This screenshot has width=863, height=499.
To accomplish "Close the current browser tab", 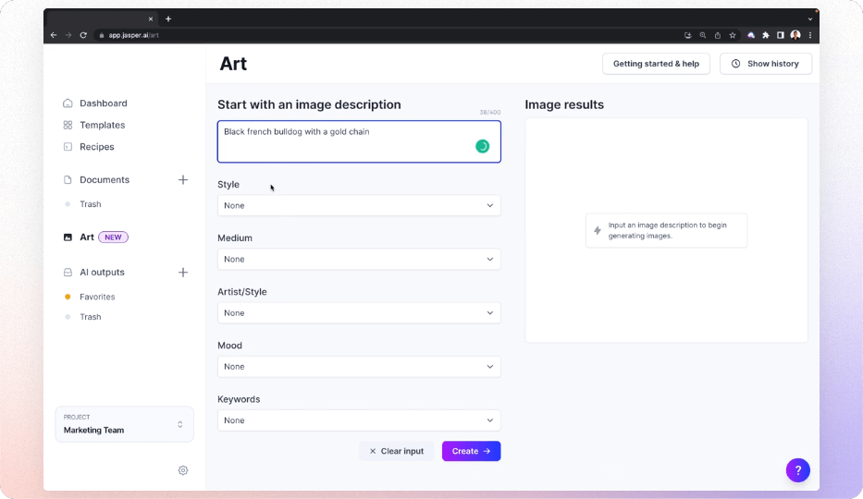I will pyautogui.click(x=150, y=18).
